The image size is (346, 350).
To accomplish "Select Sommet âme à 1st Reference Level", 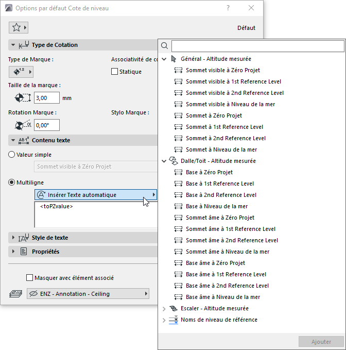I will [231, 229].
